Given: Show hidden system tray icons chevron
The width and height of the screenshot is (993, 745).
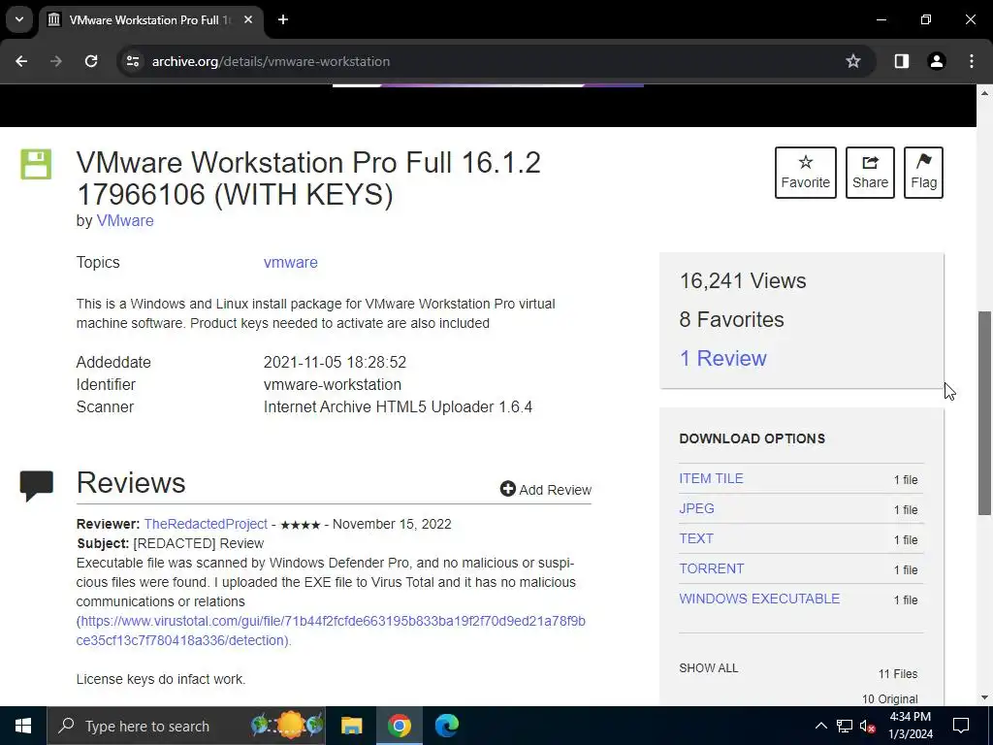Looking at the screenshot, I should (820, 726).
